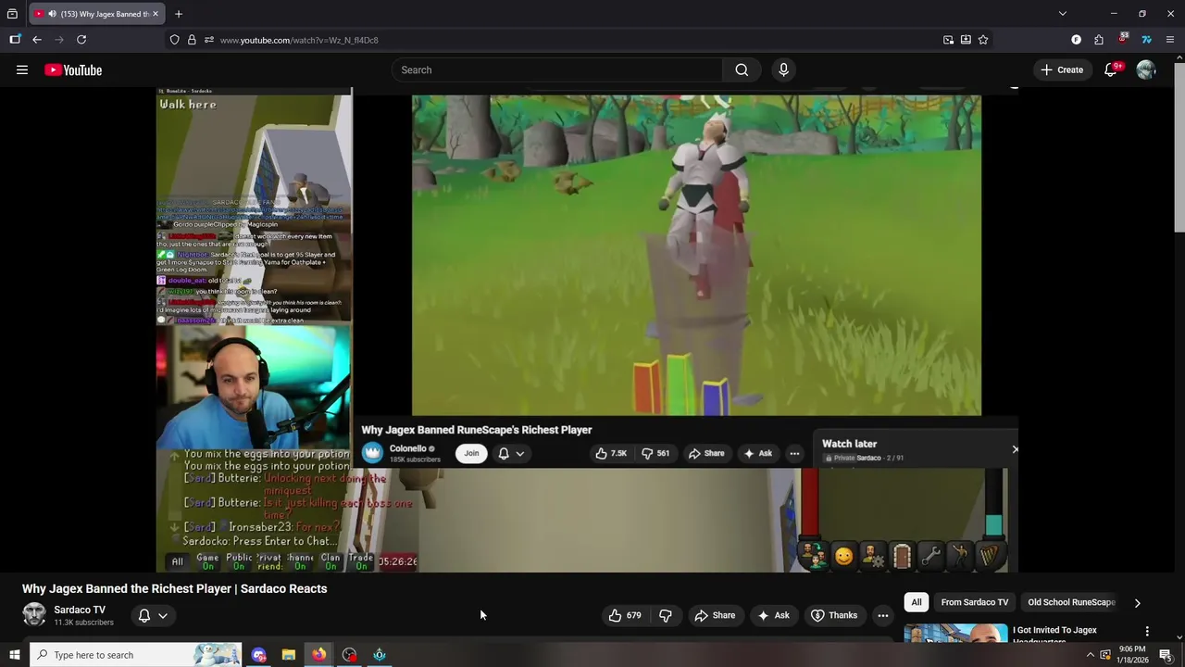This screenshot has width=1185, height=667.
Task: Click the Windows taskbar search box
Action: (x=135, y=655)
